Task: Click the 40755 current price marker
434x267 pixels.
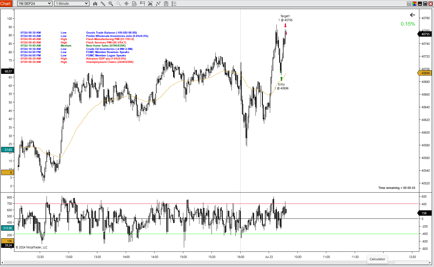Action: pos(425,34)
